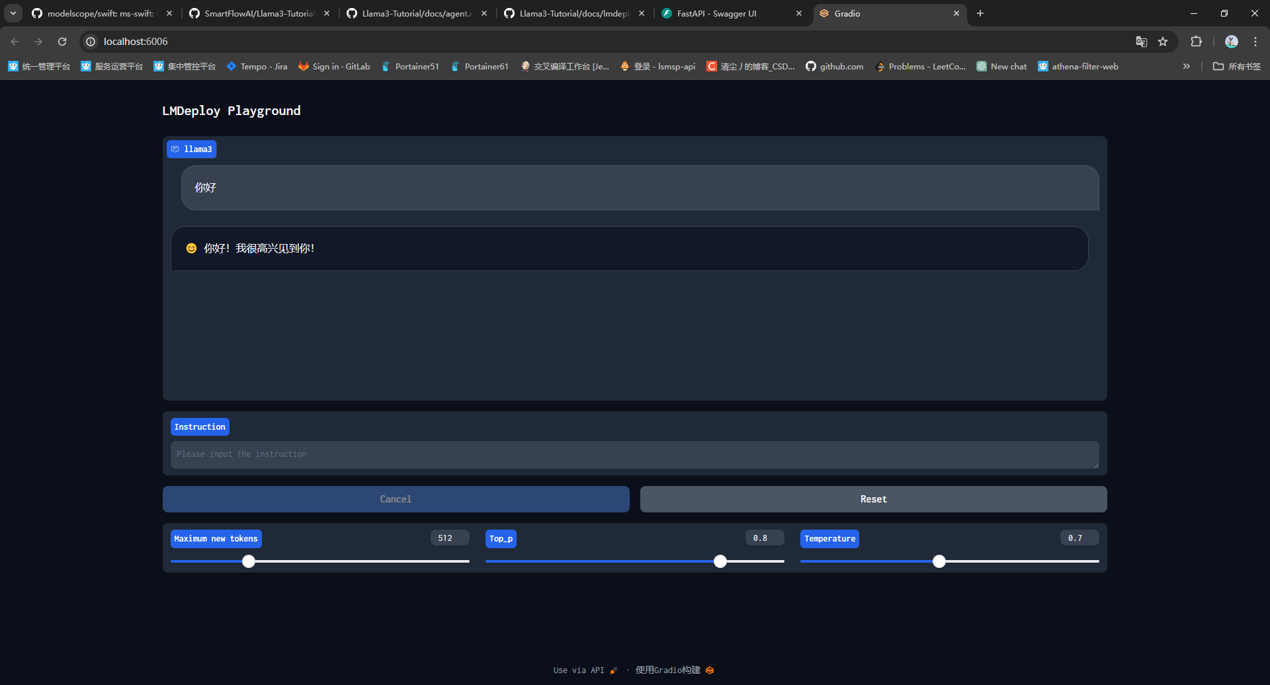Open the 所有书签 bookmarks folder
The image size is (1270, 685).
pyautogui.click(x=1237, y=66)
